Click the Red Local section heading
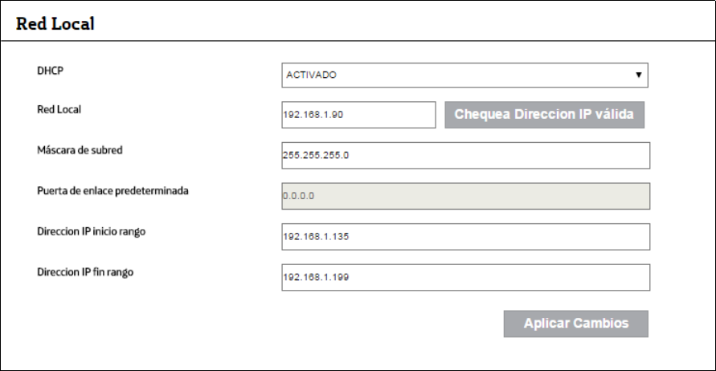The height and width of the screenshot is (371, 716). point(55,24)
